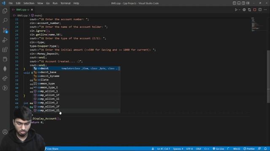Select common_type_t suggestion
Image resolution: width=270 pixels, height=151 pixels.
pyautogui.click(x=77, y=87)
